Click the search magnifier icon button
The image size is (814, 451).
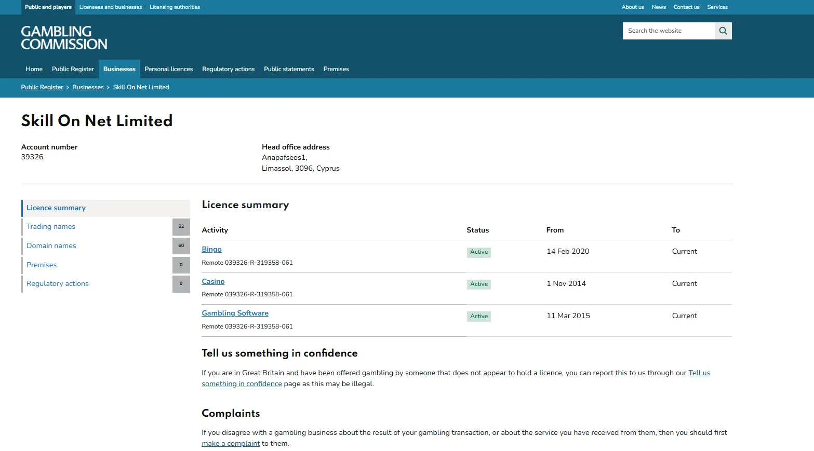(x=723, y=31)
